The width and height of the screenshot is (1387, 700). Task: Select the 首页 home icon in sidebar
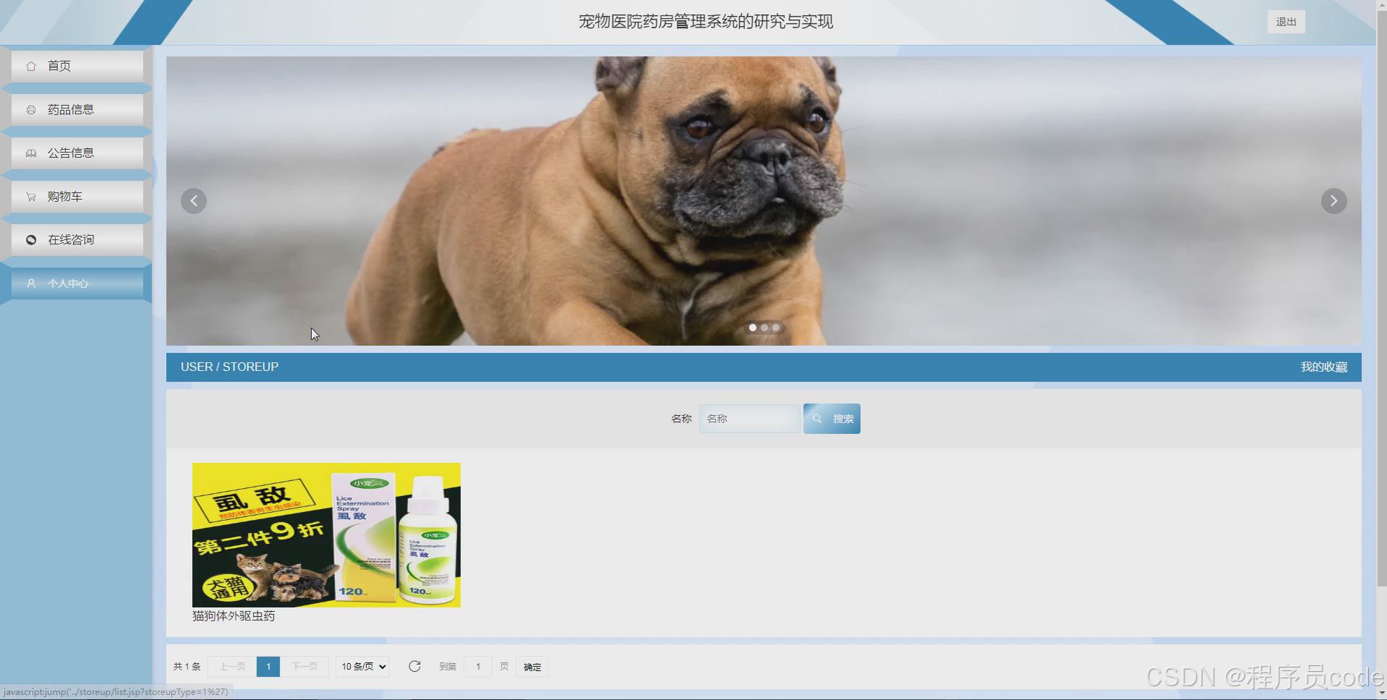30,66
